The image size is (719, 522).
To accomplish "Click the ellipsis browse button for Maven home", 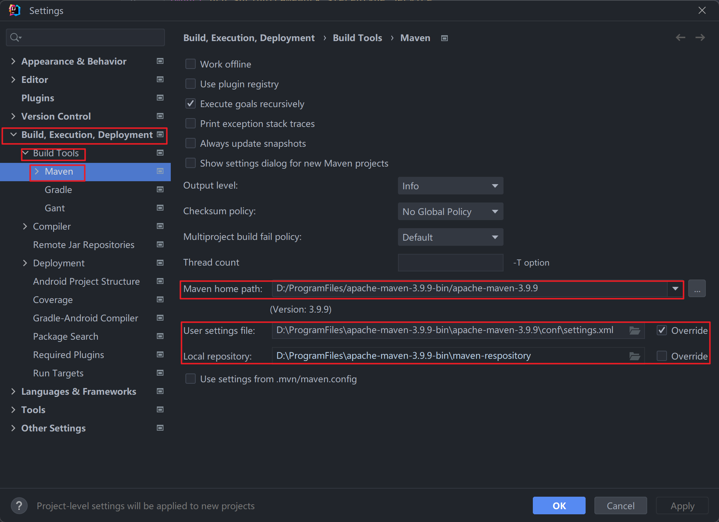I will (x=697, y=289).
